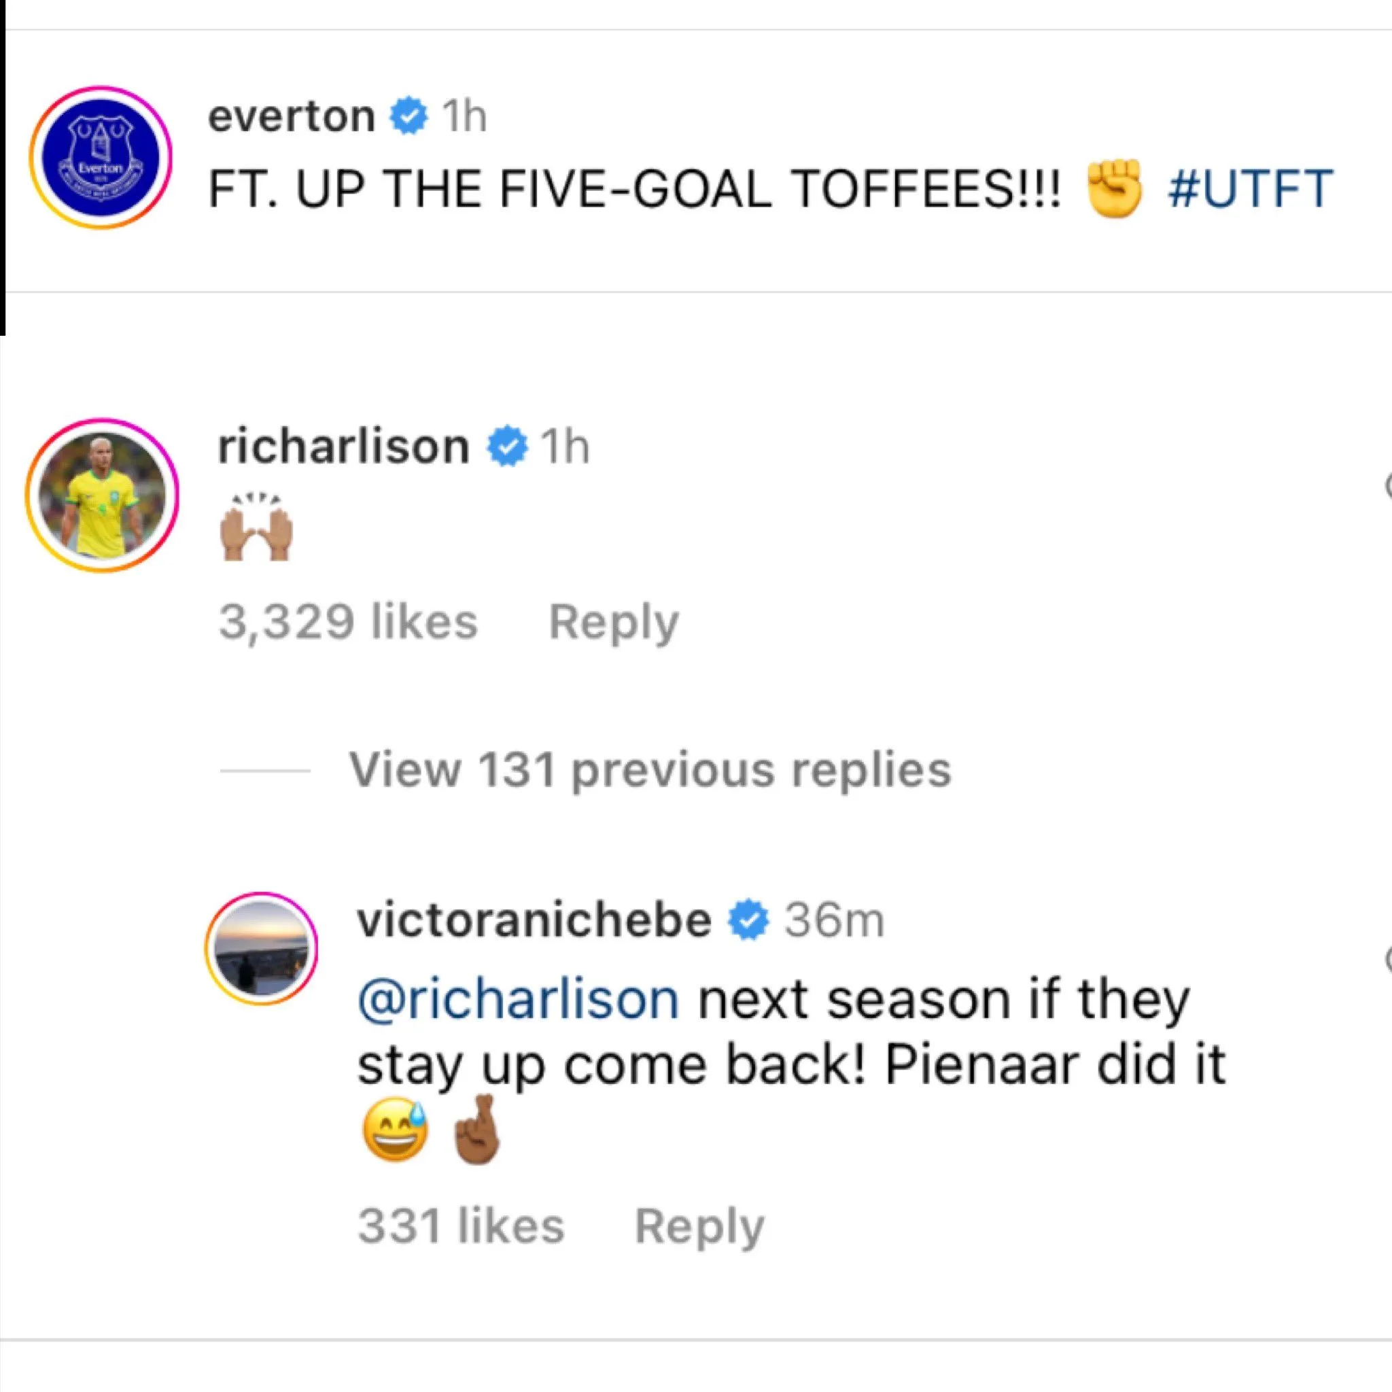View the 3,329 likes list
Screen dimensions: 1392x1392
click(348, 622)
